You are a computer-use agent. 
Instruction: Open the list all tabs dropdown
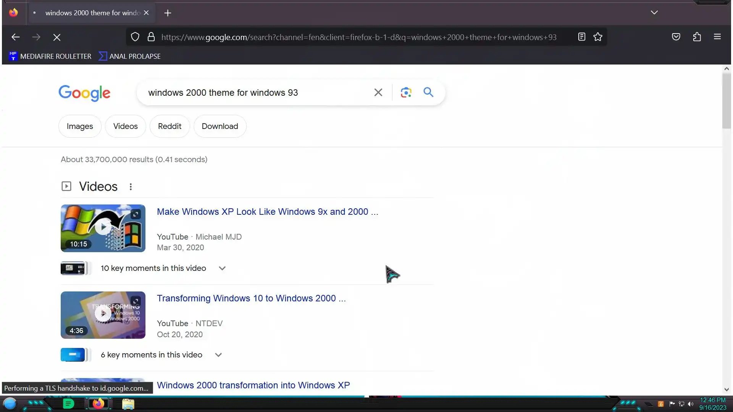[654, 13]
